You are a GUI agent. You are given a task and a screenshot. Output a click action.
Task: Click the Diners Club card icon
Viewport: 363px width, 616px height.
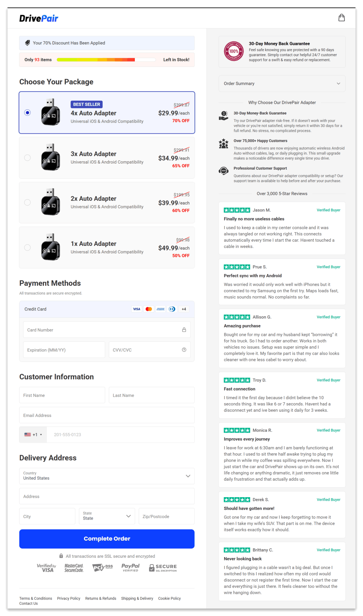[172, 309]
